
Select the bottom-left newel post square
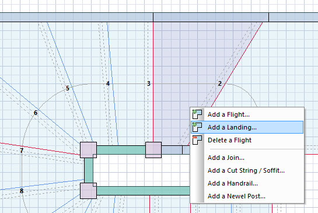(x=89, y=191)
